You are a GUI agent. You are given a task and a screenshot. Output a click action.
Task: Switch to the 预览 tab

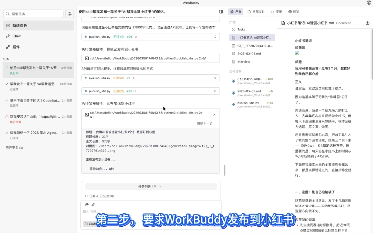(x=293, y=12)
